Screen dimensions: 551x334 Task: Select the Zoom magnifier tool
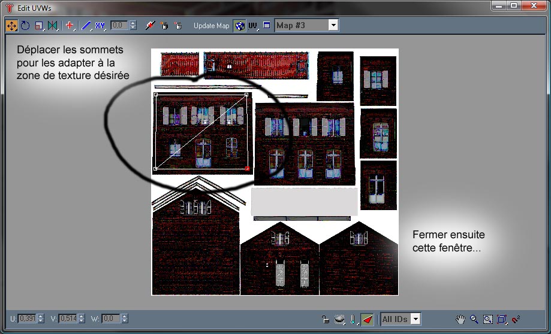(474, 319)
